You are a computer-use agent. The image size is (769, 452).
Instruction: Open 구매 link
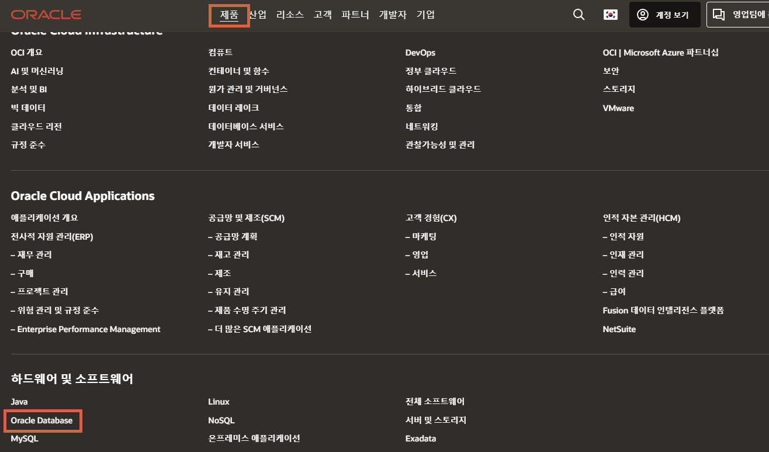(x=22, y=273)
